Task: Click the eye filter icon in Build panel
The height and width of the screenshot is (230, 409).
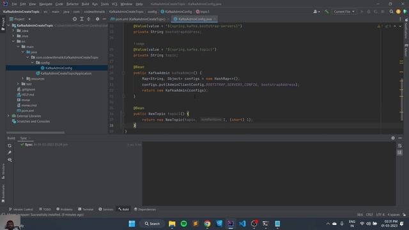Action: pos(10,160)
